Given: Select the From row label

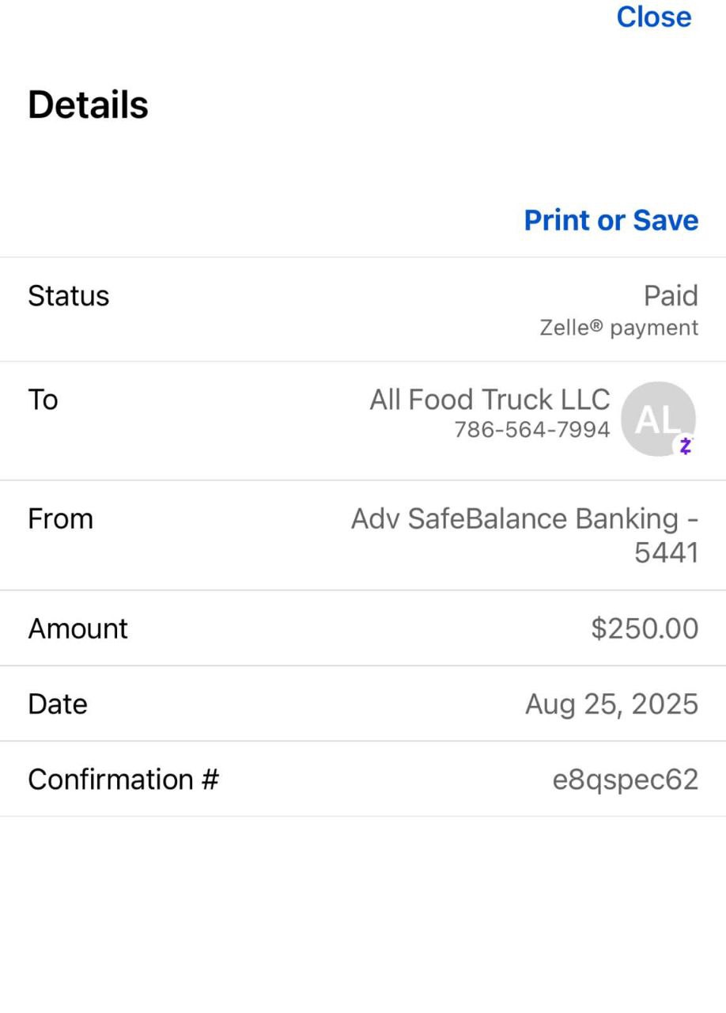Looking at the screenshot, I should coord(60,519).
